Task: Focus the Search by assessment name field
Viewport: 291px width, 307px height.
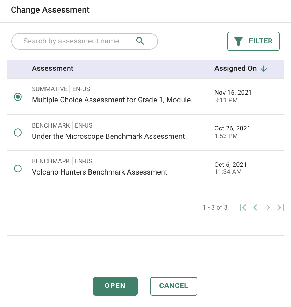Action: tap(84, 41)
